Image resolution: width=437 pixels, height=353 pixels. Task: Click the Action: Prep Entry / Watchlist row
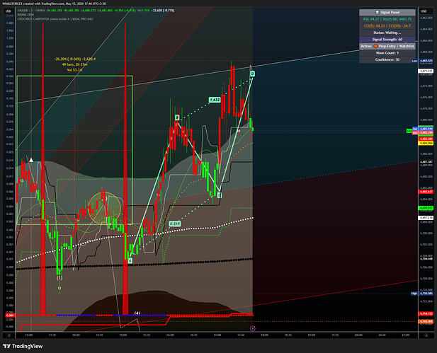(x=387, y=46)
